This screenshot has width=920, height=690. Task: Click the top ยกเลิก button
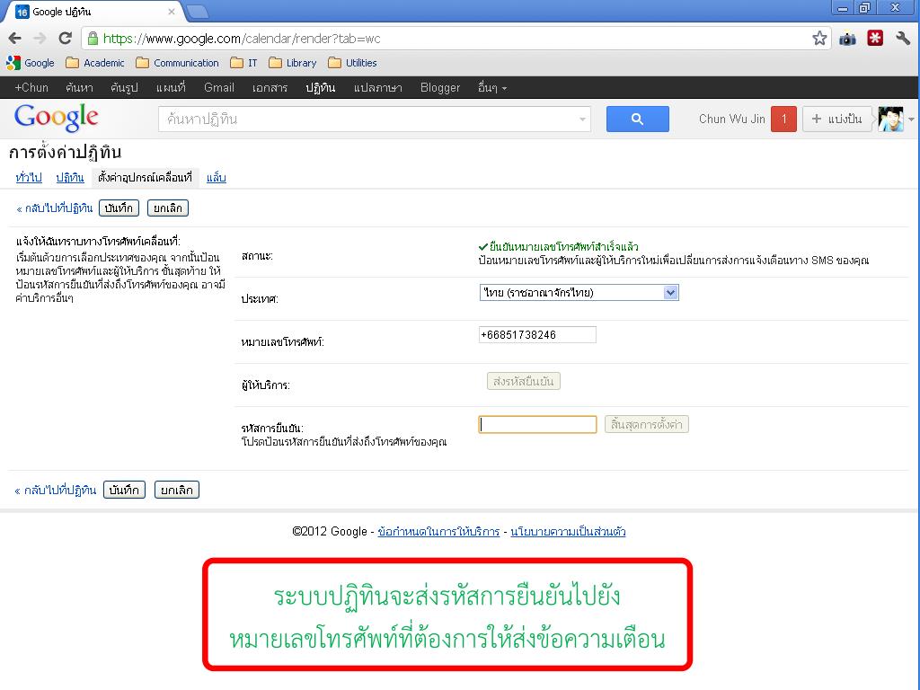[x=168, y=208]
